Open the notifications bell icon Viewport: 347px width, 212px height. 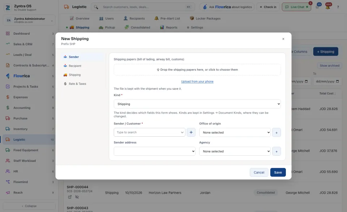328,6
